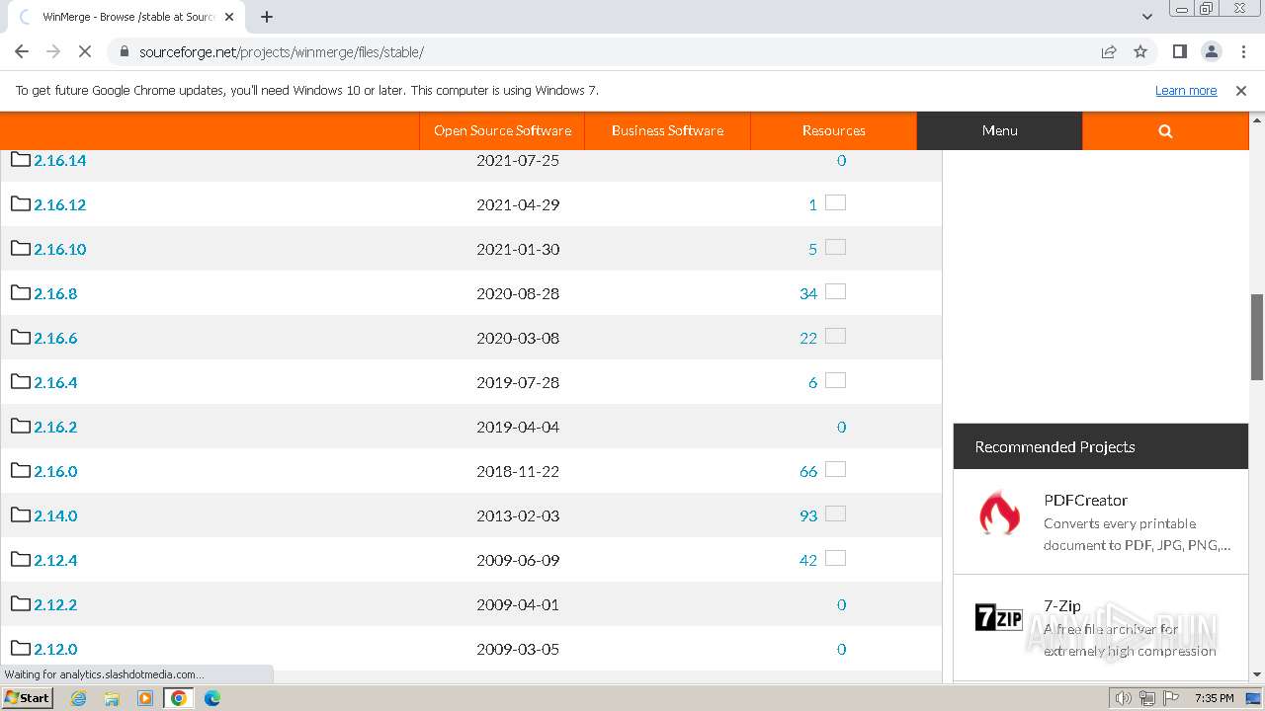This screenshot has height=711, width=1265.
Task: Click the 2009-06-09 date cell
Action: (518, 560)
